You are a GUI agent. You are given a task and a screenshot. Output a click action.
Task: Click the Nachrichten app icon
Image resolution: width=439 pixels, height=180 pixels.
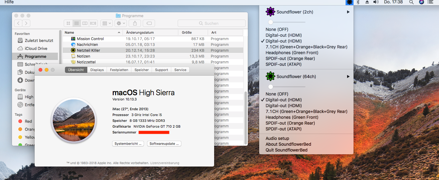tap(73, 45)
